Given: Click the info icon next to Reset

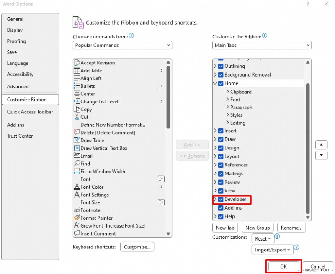Looking at the screenshot, I should 277,236.
